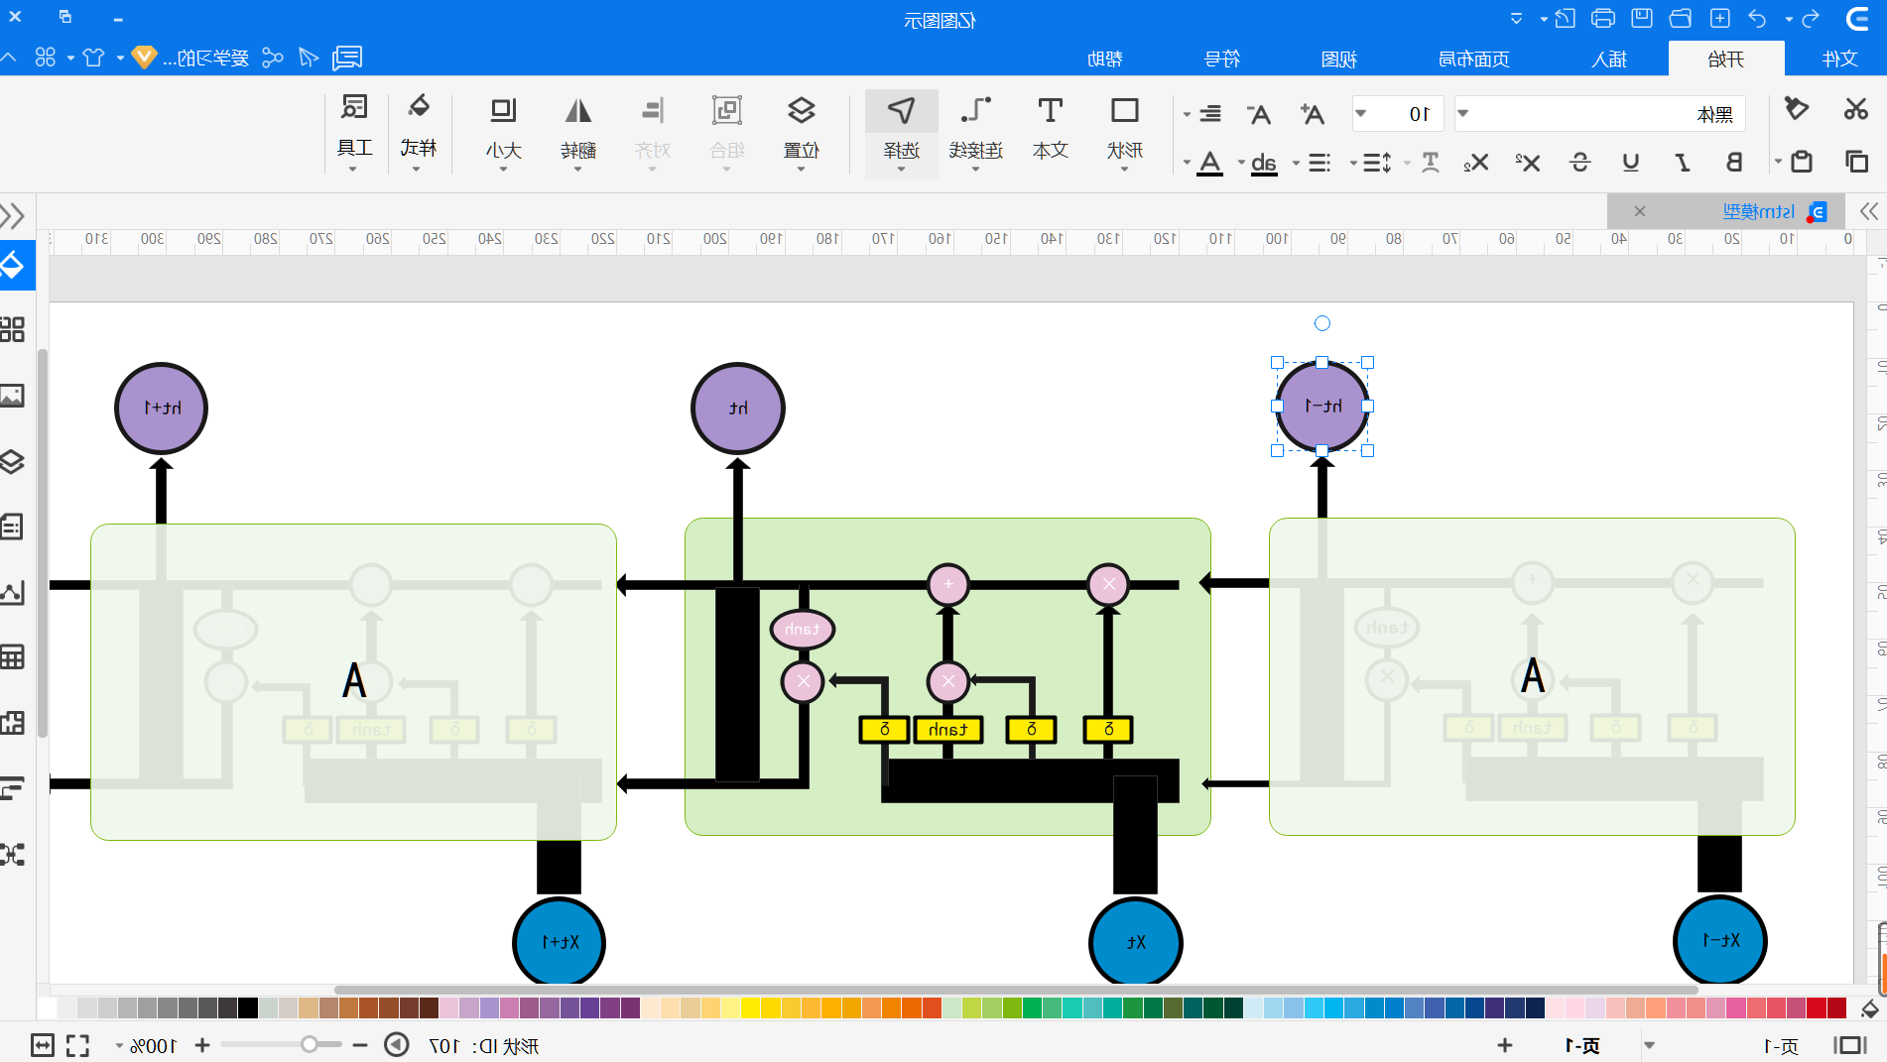Screen dimensions: 1887x1062
Task: Click the cut scissors icon
Action: pos(1855,109)
